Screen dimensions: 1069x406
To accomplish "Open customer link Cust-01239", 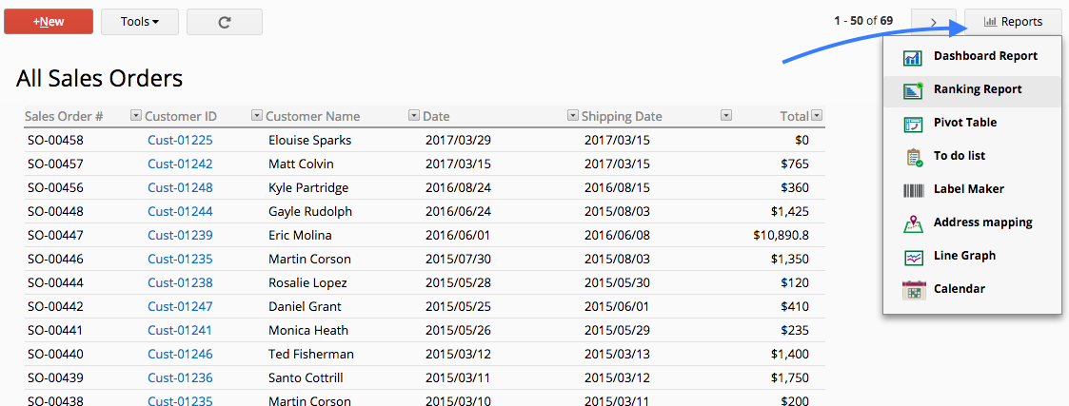I will (180, 236).
